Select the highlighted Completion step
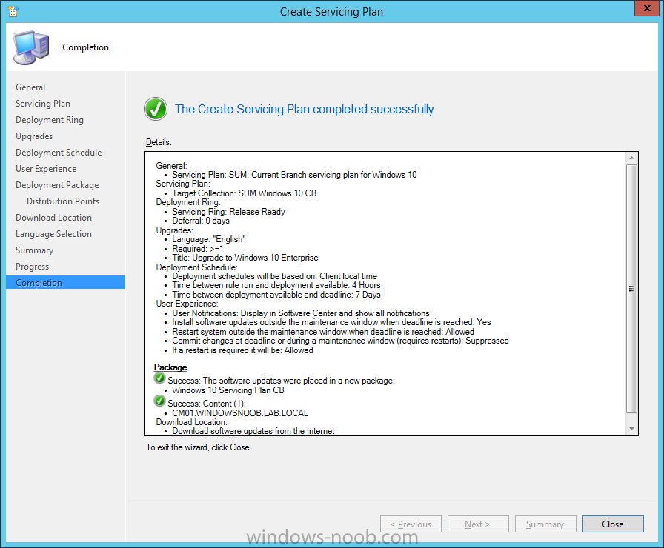664x548 pixels. coord(65,283)
